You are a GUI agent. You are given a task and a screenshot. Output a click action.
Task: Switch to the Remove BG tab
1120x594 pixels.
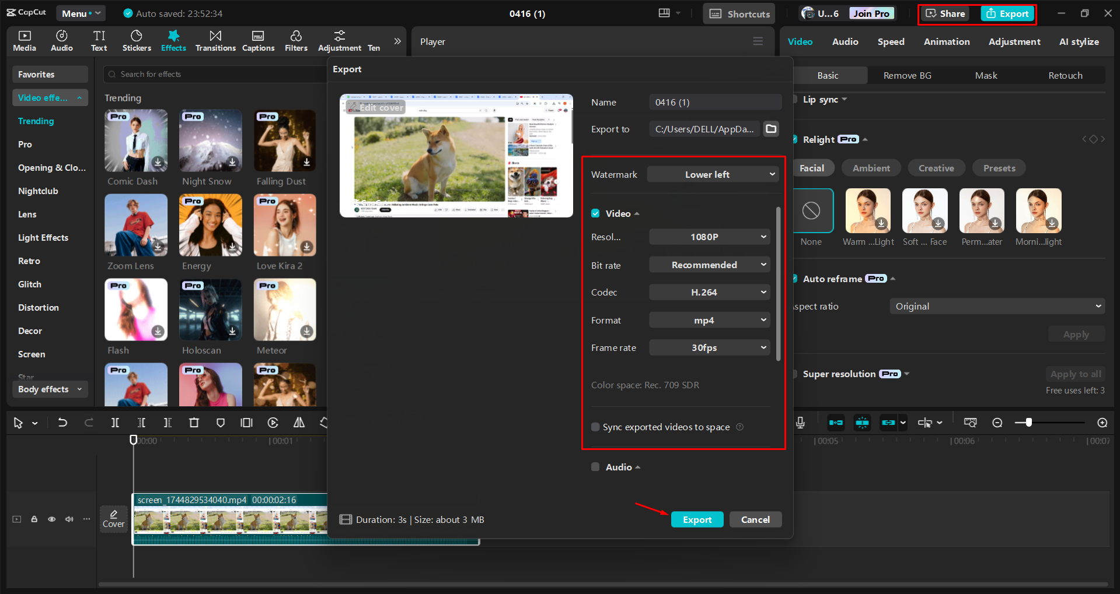pos(907,75)
